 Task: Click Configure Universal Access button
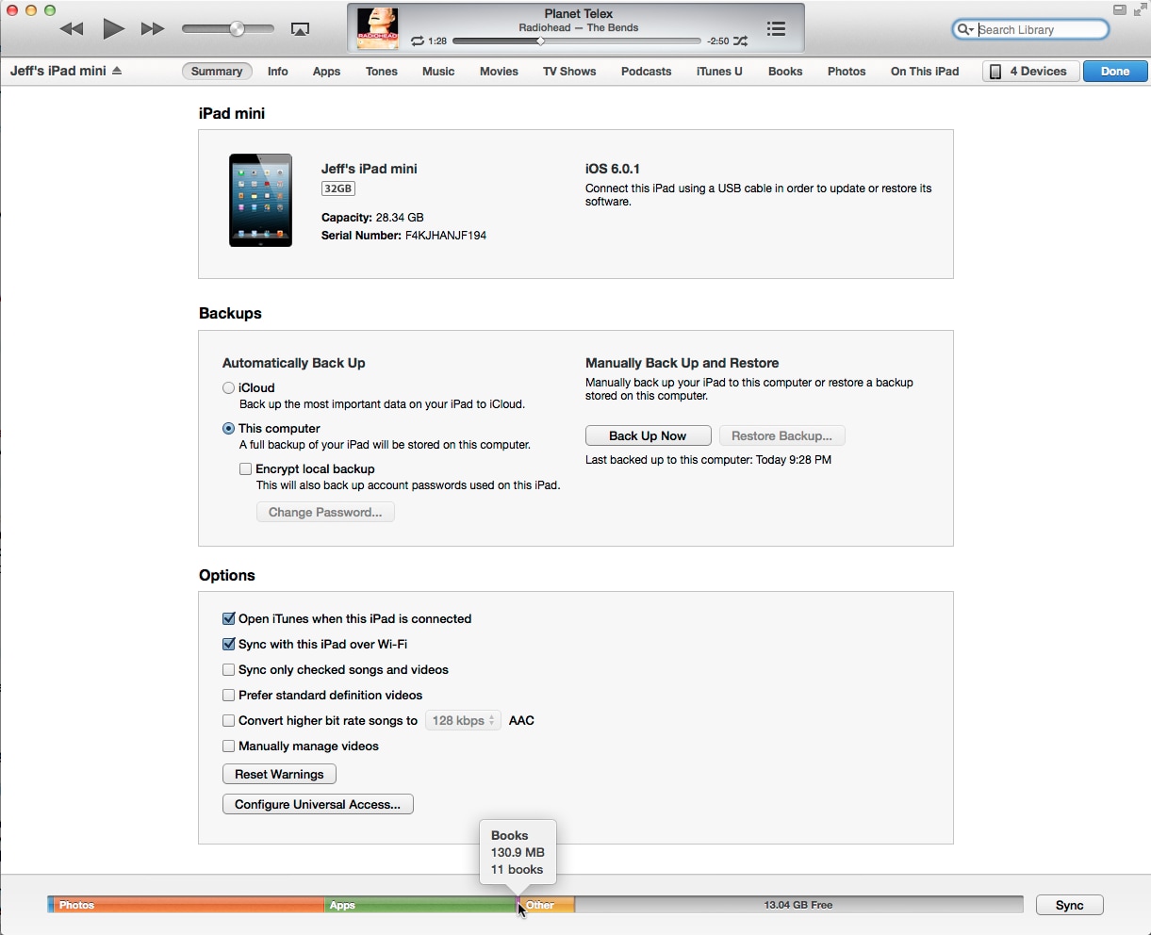pos(319,805)
